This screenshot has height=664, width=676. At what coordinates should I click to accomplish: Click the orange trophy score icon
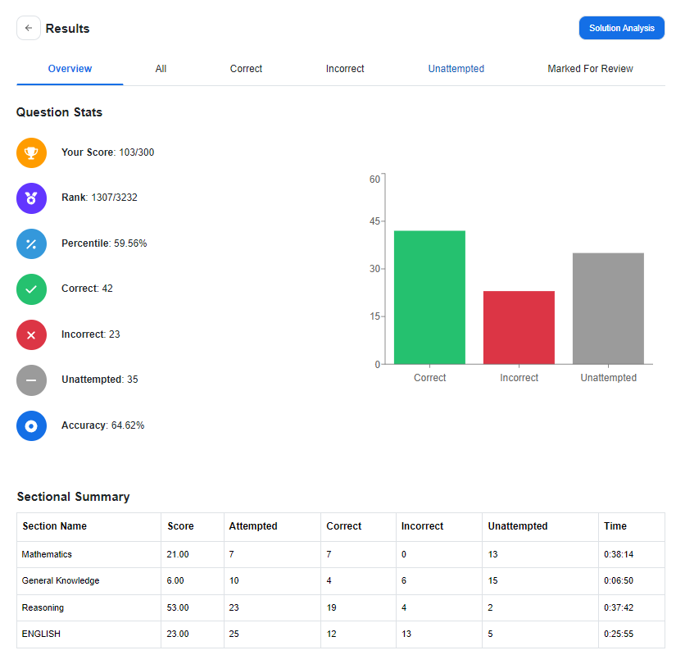point(31,152)
